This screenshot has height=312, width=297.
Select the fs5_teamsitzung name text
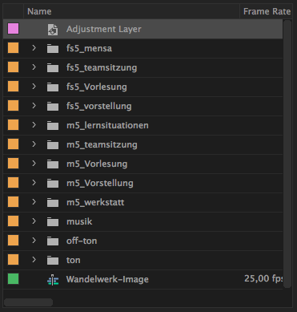(x=102, y=67)
